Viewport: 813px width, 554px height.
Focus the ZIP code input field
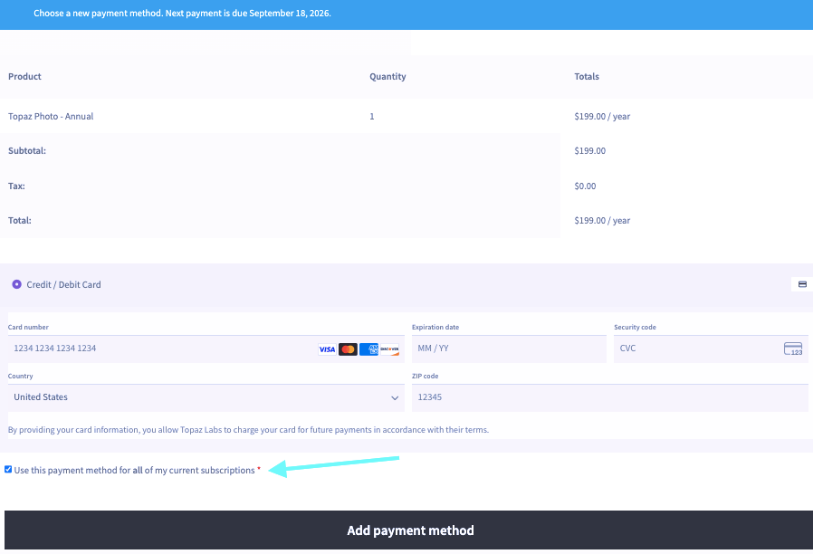point(610,397)
